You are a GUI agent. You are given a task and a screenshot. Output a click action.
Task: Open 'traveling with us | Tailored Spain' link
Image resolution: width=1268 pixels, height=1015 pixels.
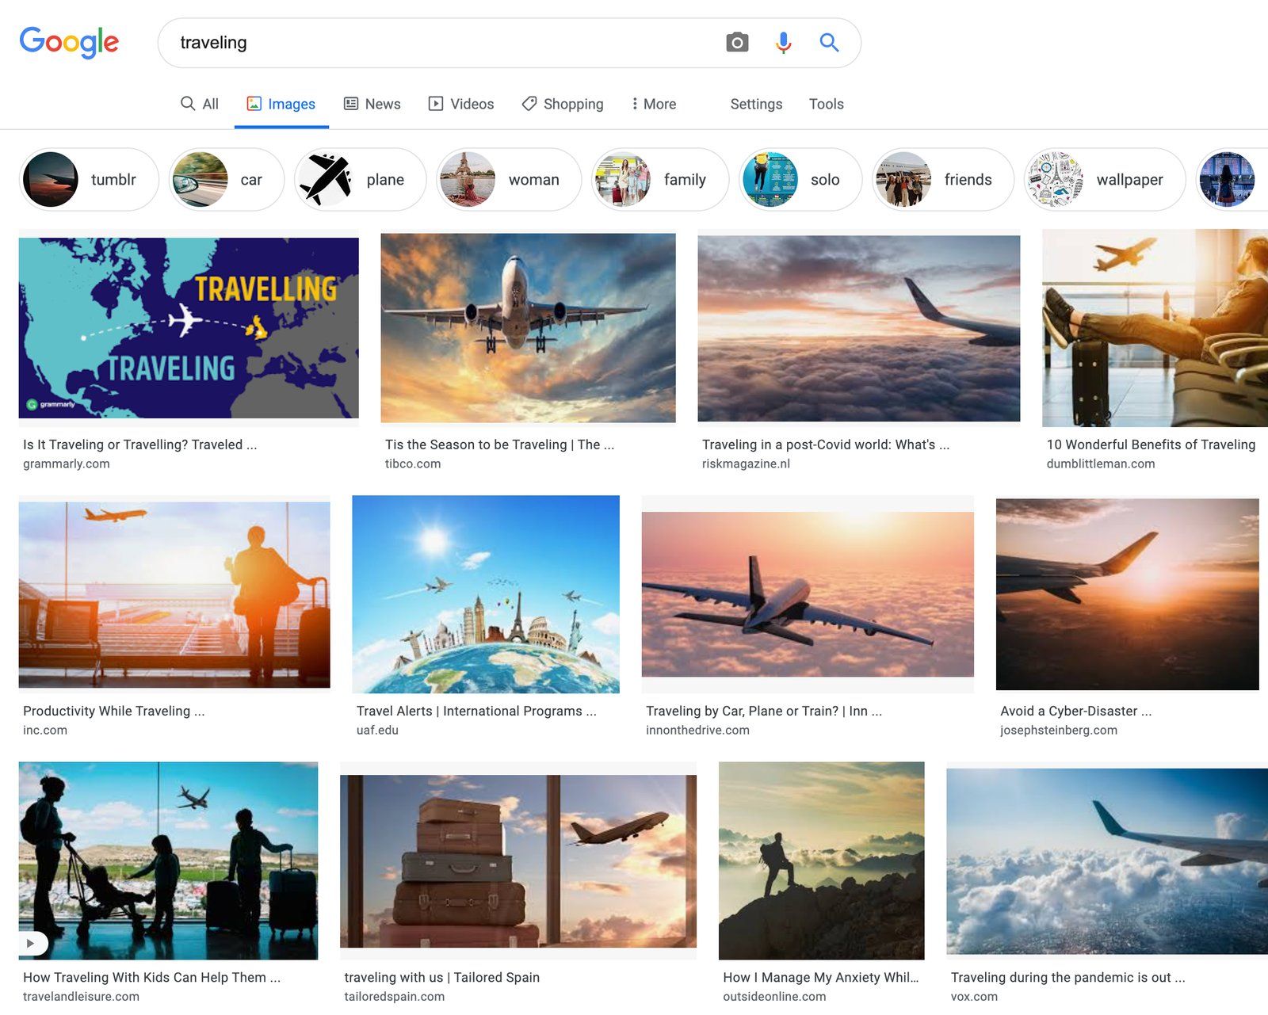coord(442,977)
